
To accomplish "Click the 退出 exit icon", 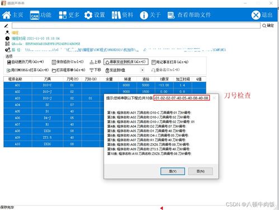I will click(256, 15).
